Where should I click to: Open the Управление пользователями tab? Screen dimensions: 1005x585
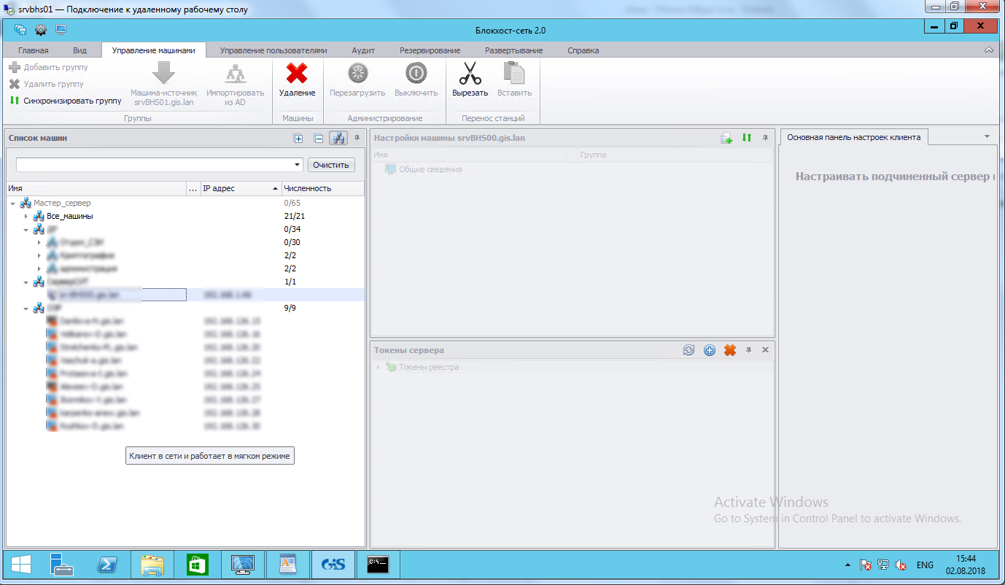(273, 50)
